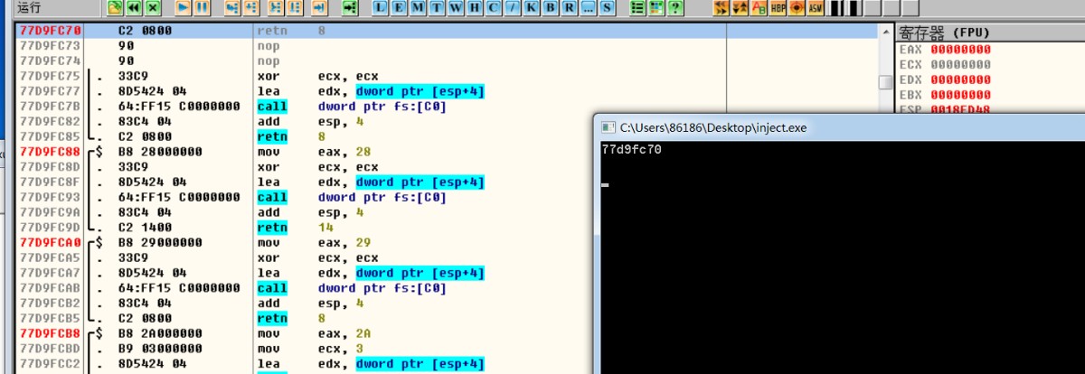Show Handles with the H button
Image resolution: width=1085 pixels, height=374 pixels.
tap(475, 7)
